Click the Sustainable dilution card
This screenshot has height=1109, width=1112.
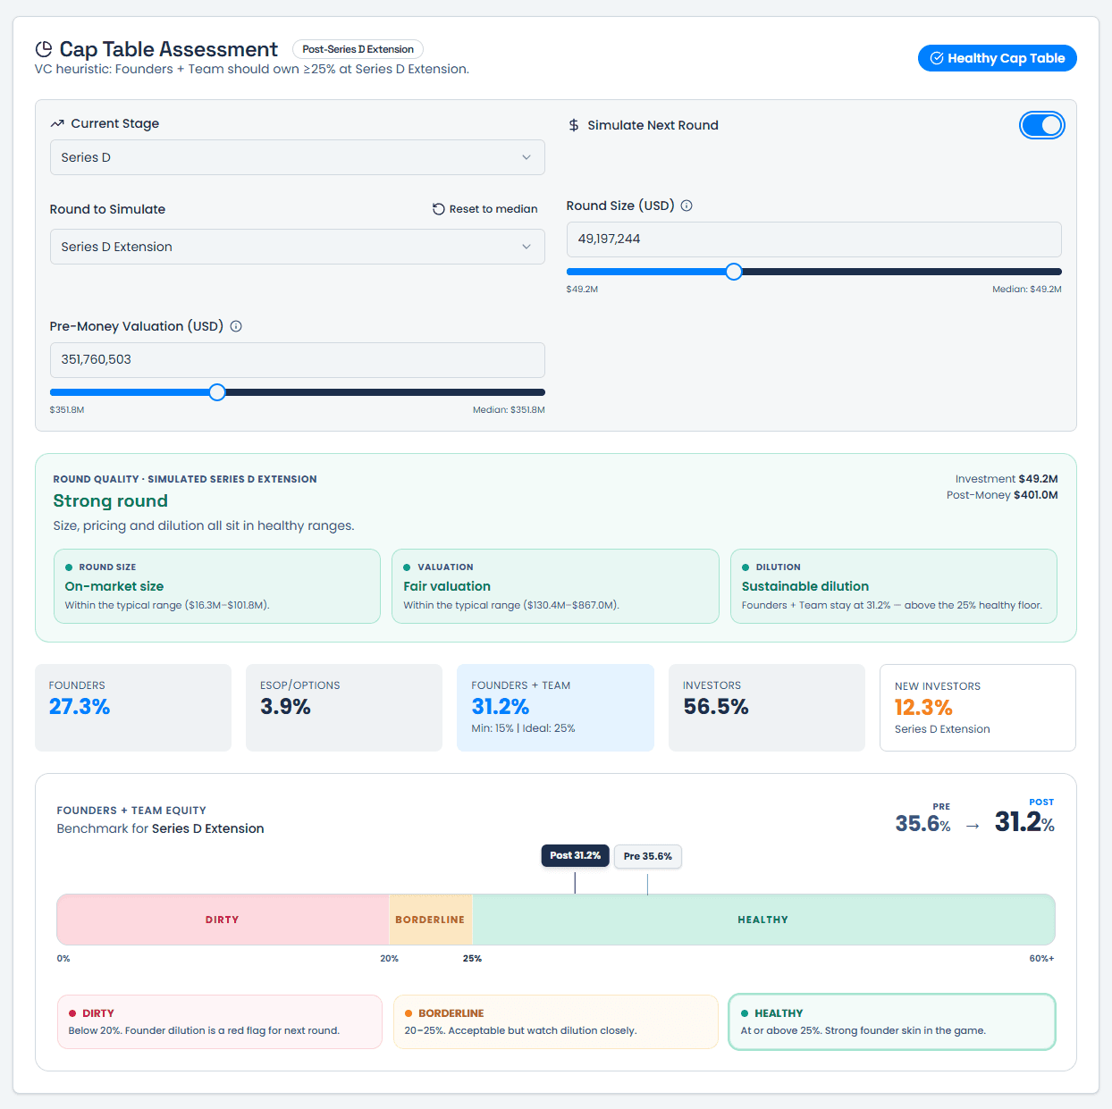(x=894, y=586)
